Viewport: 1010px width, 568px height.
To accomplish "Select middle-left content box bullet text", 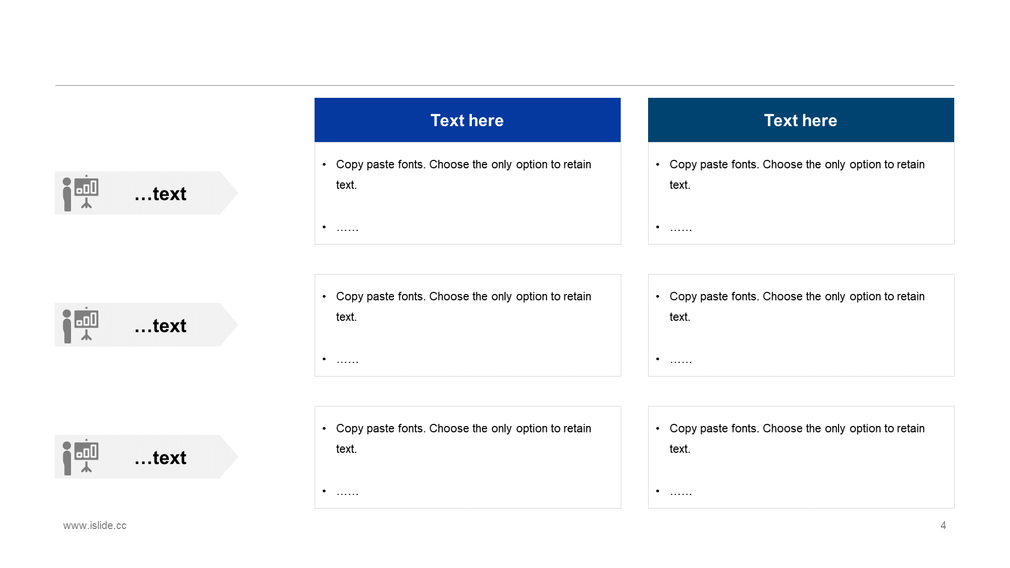I will (463, 307).
